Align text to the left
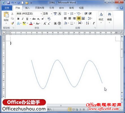The width and height of the screenshot is (125, 113). 65,18
